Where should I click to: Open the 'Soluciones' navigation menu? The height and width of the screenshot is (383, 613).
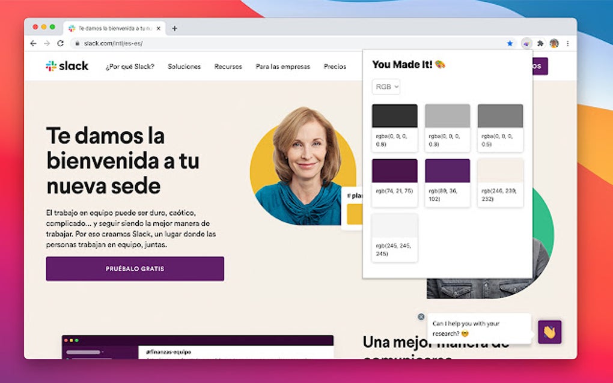coord(185,67)
